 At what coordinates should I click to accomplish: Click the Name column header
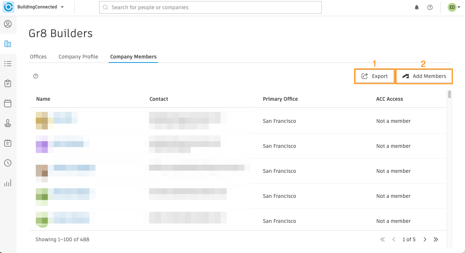click(x=43, y=99)
